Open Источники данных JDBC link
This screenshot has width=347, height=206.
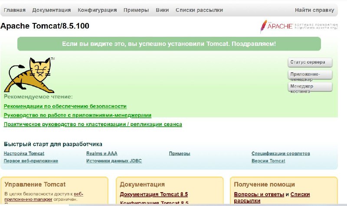point(114,161)
